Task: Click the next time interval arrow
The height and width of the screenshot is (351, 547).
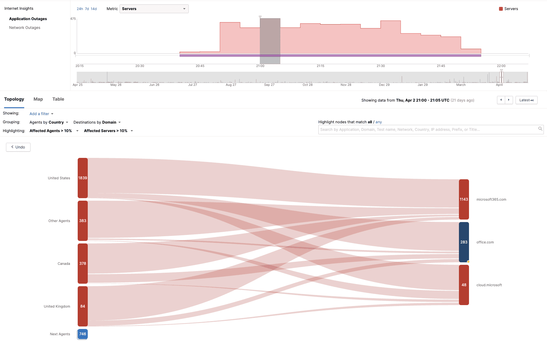Action: click(509, 100)
